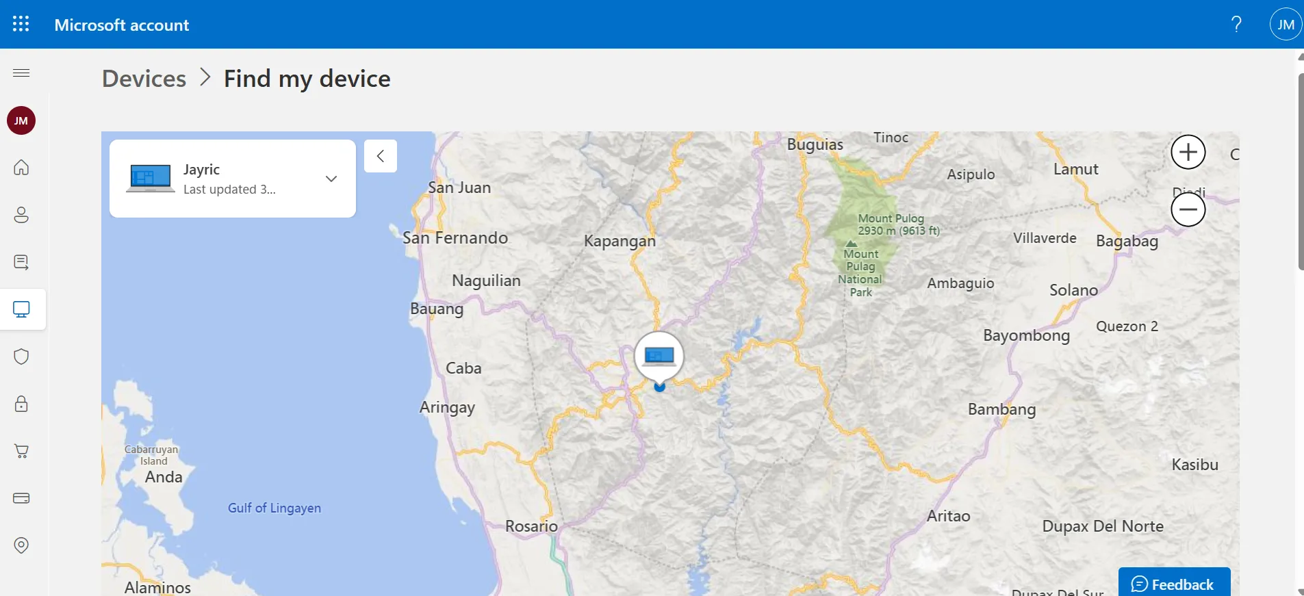Click the Mount Pulag National Park label
The height and width of the screenshot is (596, 1304).
pyautogui.click(x=860, y=272)
